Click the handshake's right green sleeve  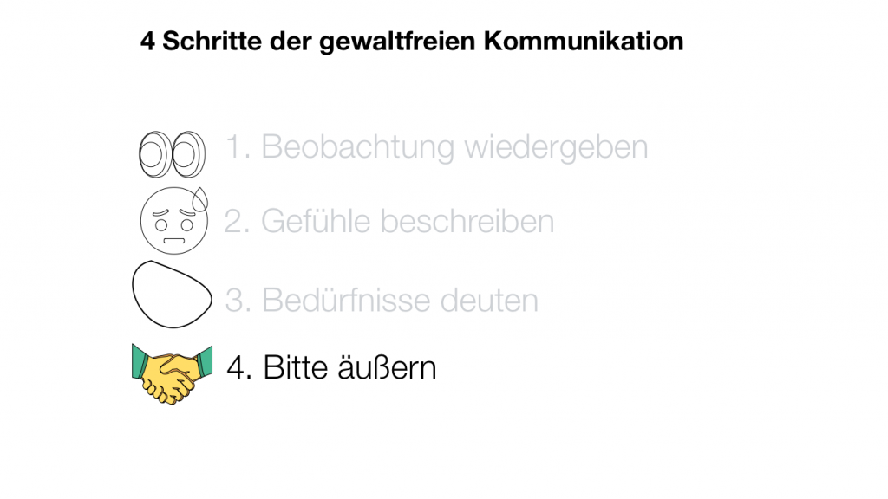click(205, 360)
